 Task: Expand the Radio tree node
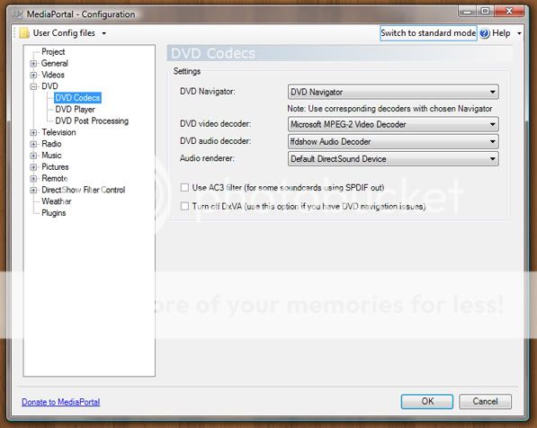(x=33, y=144)
